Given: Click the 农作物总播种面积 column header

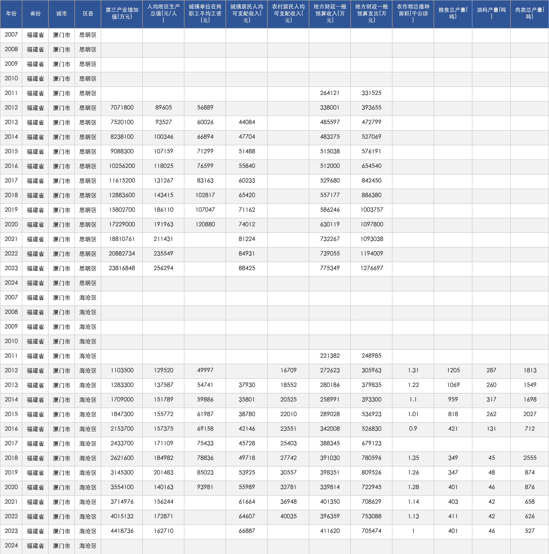Looking at the screenshot, I should coord(413,14).
